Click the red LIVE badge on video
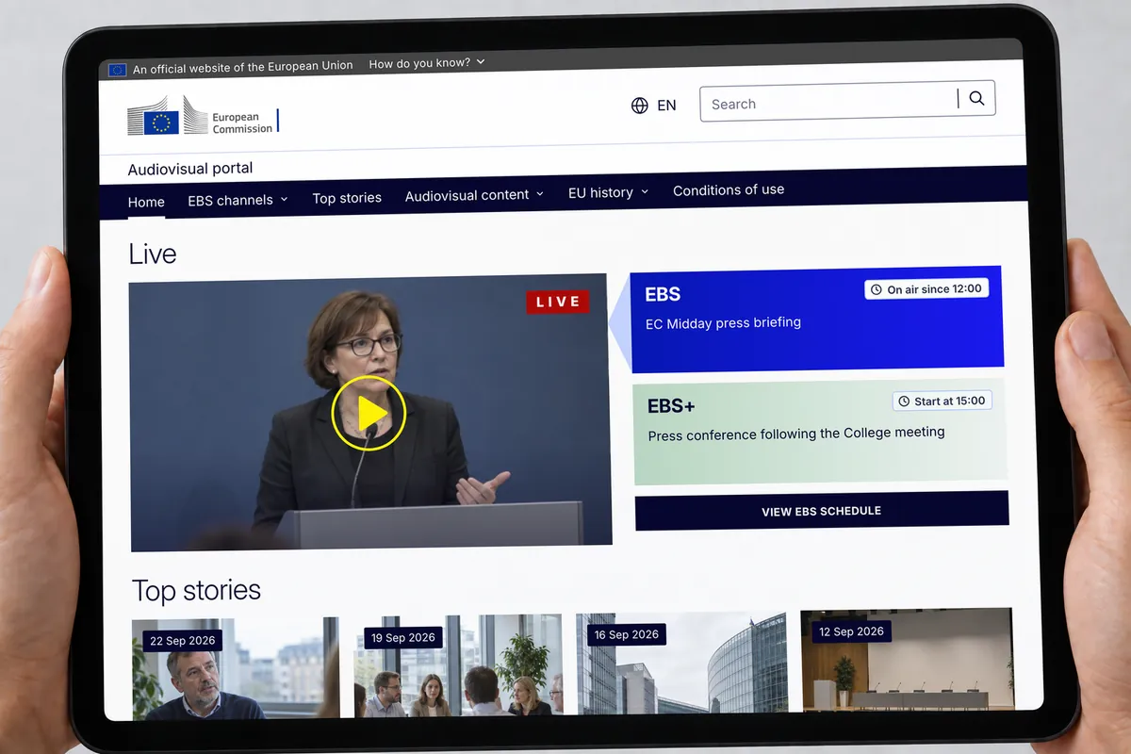 click(x=558, y=302)
